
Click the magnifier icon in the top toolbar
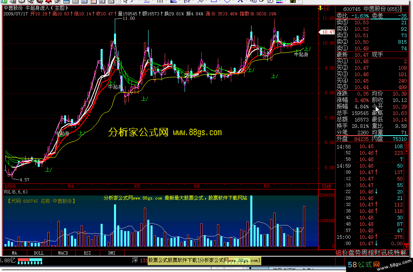pyautogui.click(x=30, y=1)
